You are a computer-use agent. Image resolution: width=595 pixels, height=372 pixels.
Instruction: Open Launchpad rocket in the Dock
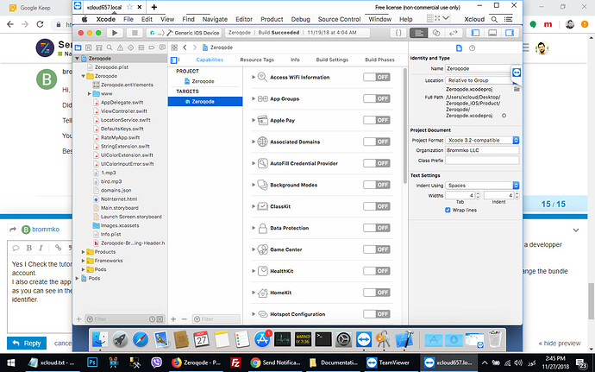120,339
